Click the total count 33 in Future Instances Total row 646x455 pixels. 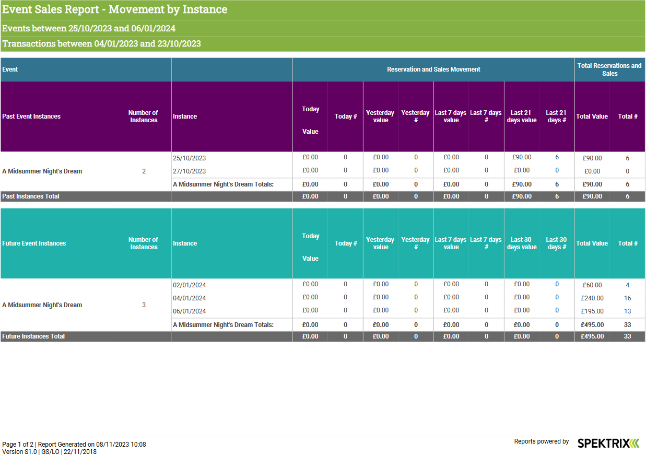tap(628, 336)
